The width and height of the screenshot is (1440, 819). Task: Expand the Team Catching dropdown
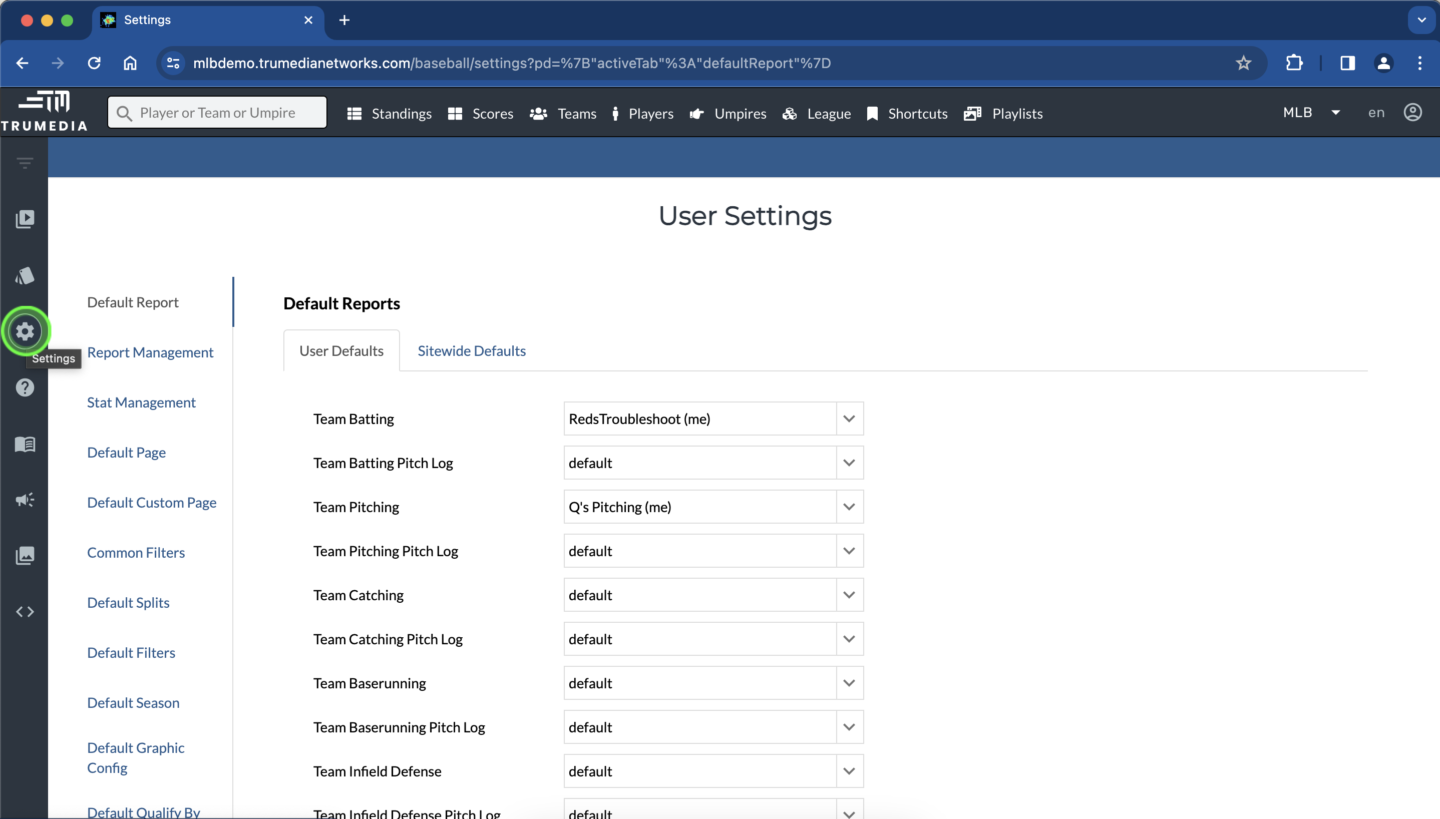click(849, 595)
